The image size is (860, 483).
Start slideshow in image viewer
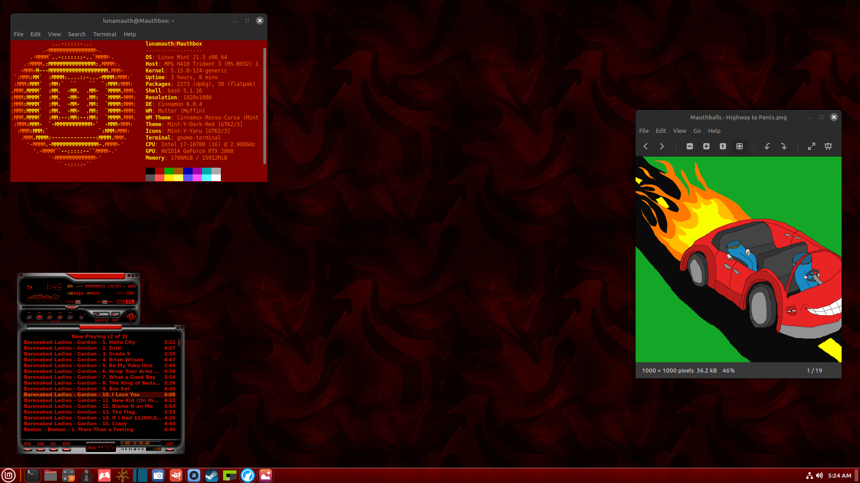tap(828, 146)
